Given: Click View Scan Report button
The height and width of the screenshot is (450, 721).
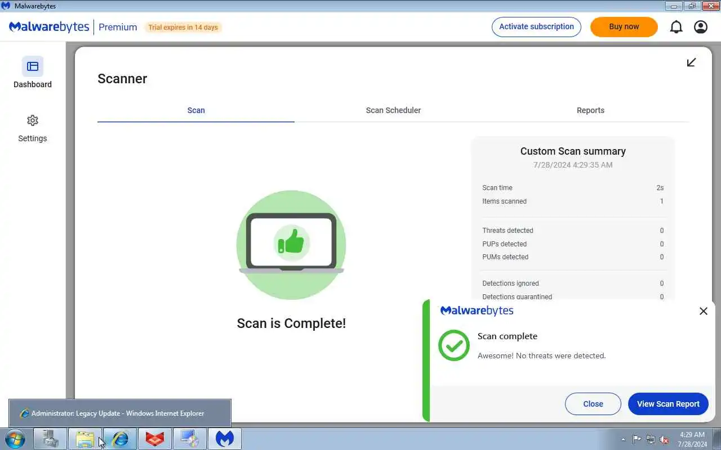Looking at the screenshot, I should click(668, 404).
